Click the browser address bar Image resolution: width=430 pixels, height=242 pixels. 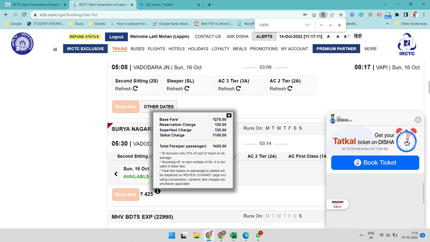pos(165,15)
